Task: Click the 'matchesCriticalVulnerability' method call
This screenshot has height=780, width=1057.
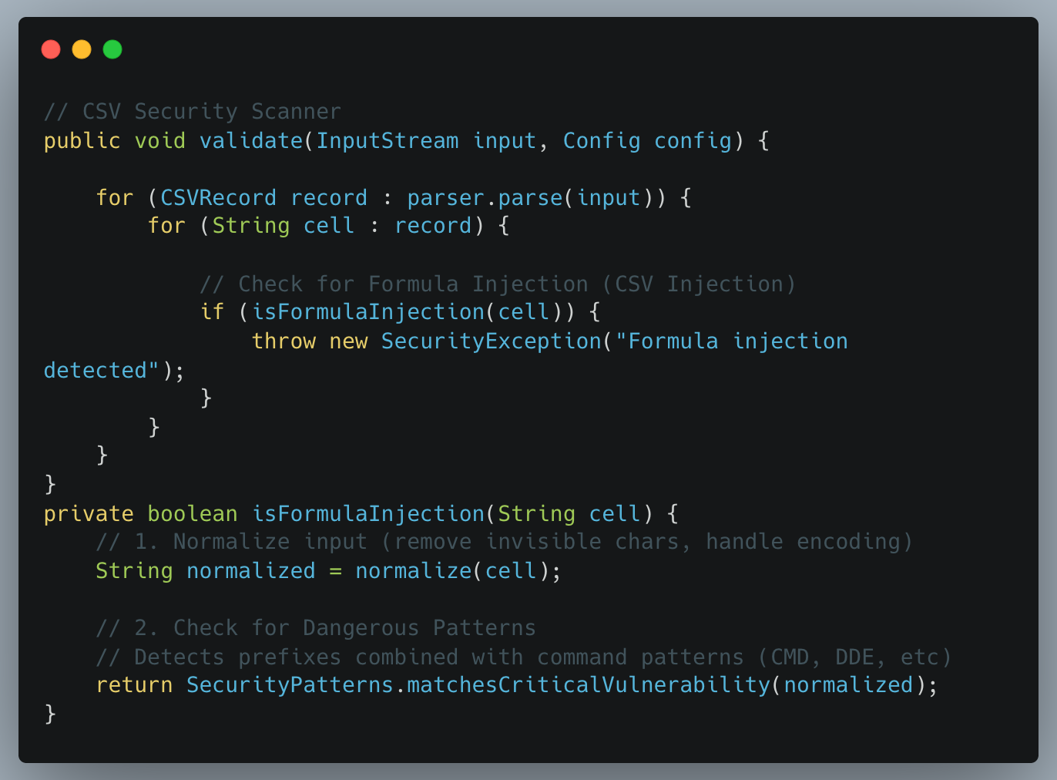Action: click(x=589, y=685)
